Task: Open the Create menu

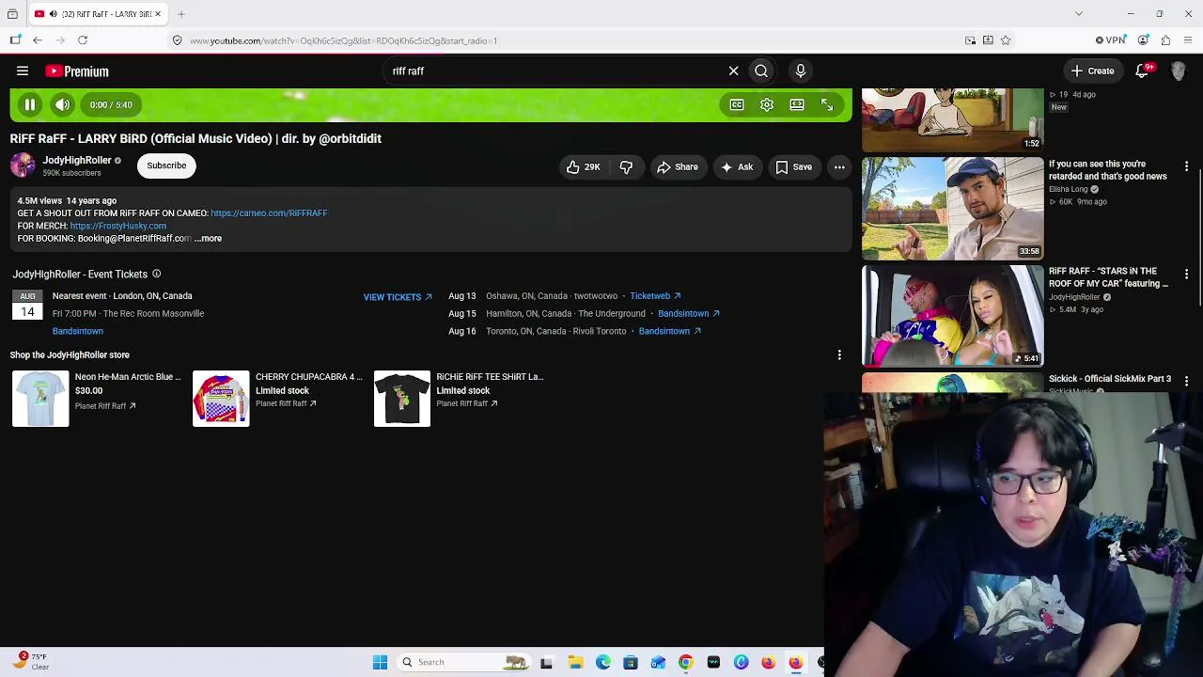Action: pos(1091,71)
